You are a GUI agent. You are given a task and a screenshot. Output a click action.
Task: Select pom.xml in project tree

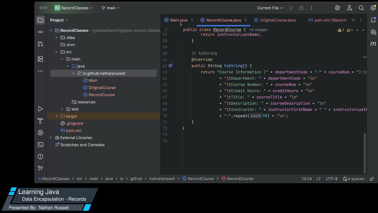pyautogui.click(x=71, y=130)
